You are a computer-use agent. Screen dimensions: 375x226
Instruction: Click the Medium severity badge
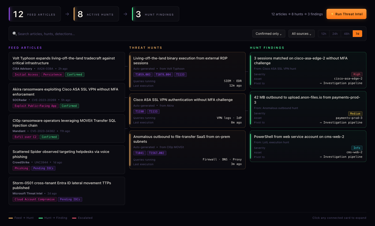(x=355, y=114)
